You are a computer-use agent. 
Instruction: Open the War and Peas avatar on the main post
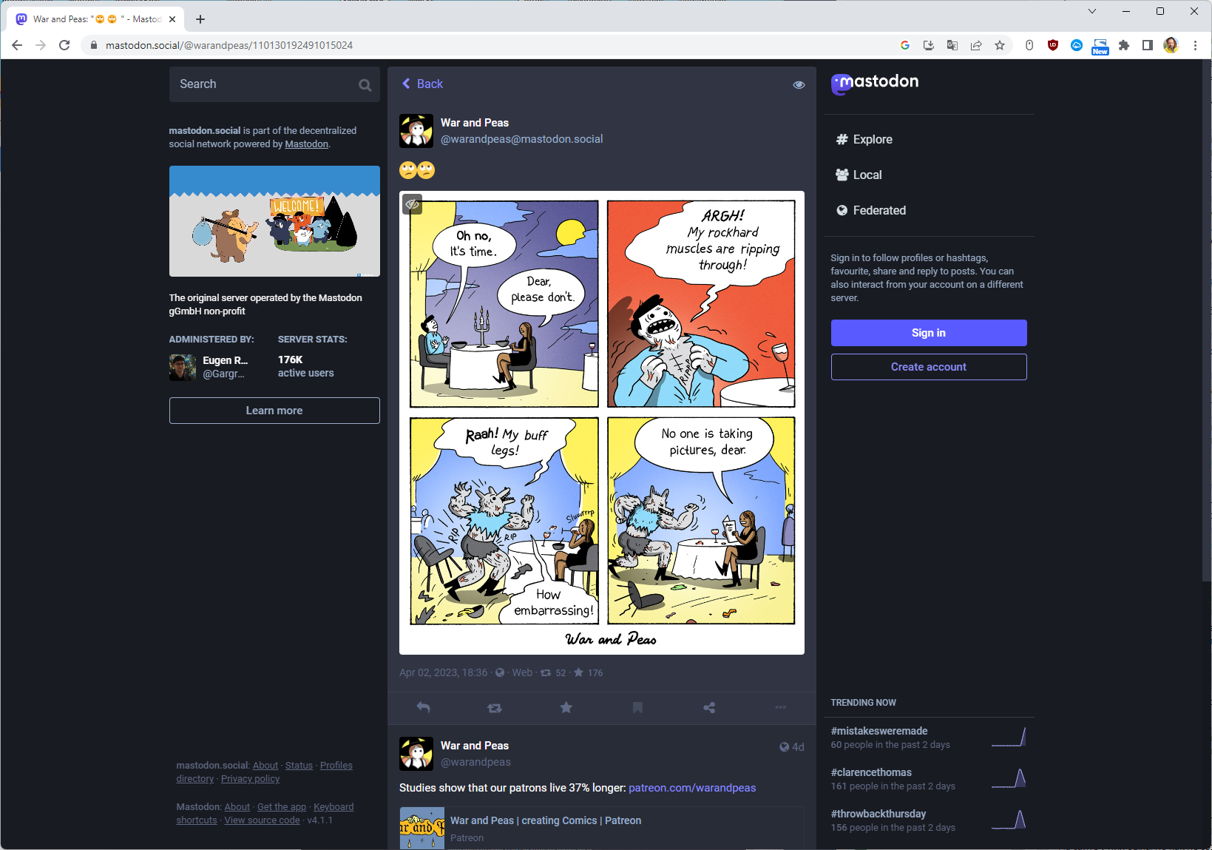pos(416,131)
